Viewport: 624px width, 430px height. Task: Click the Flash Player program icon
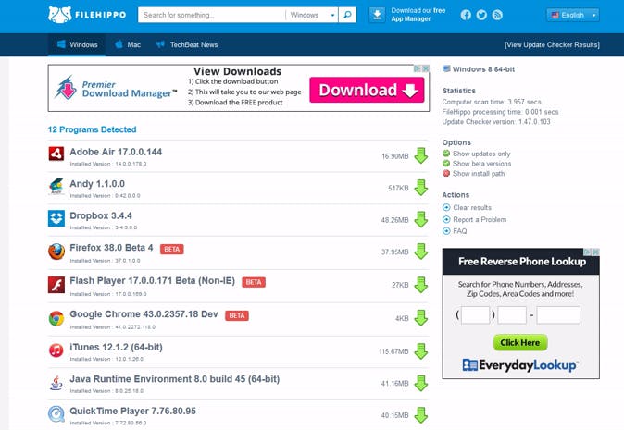tap(56, 285)
